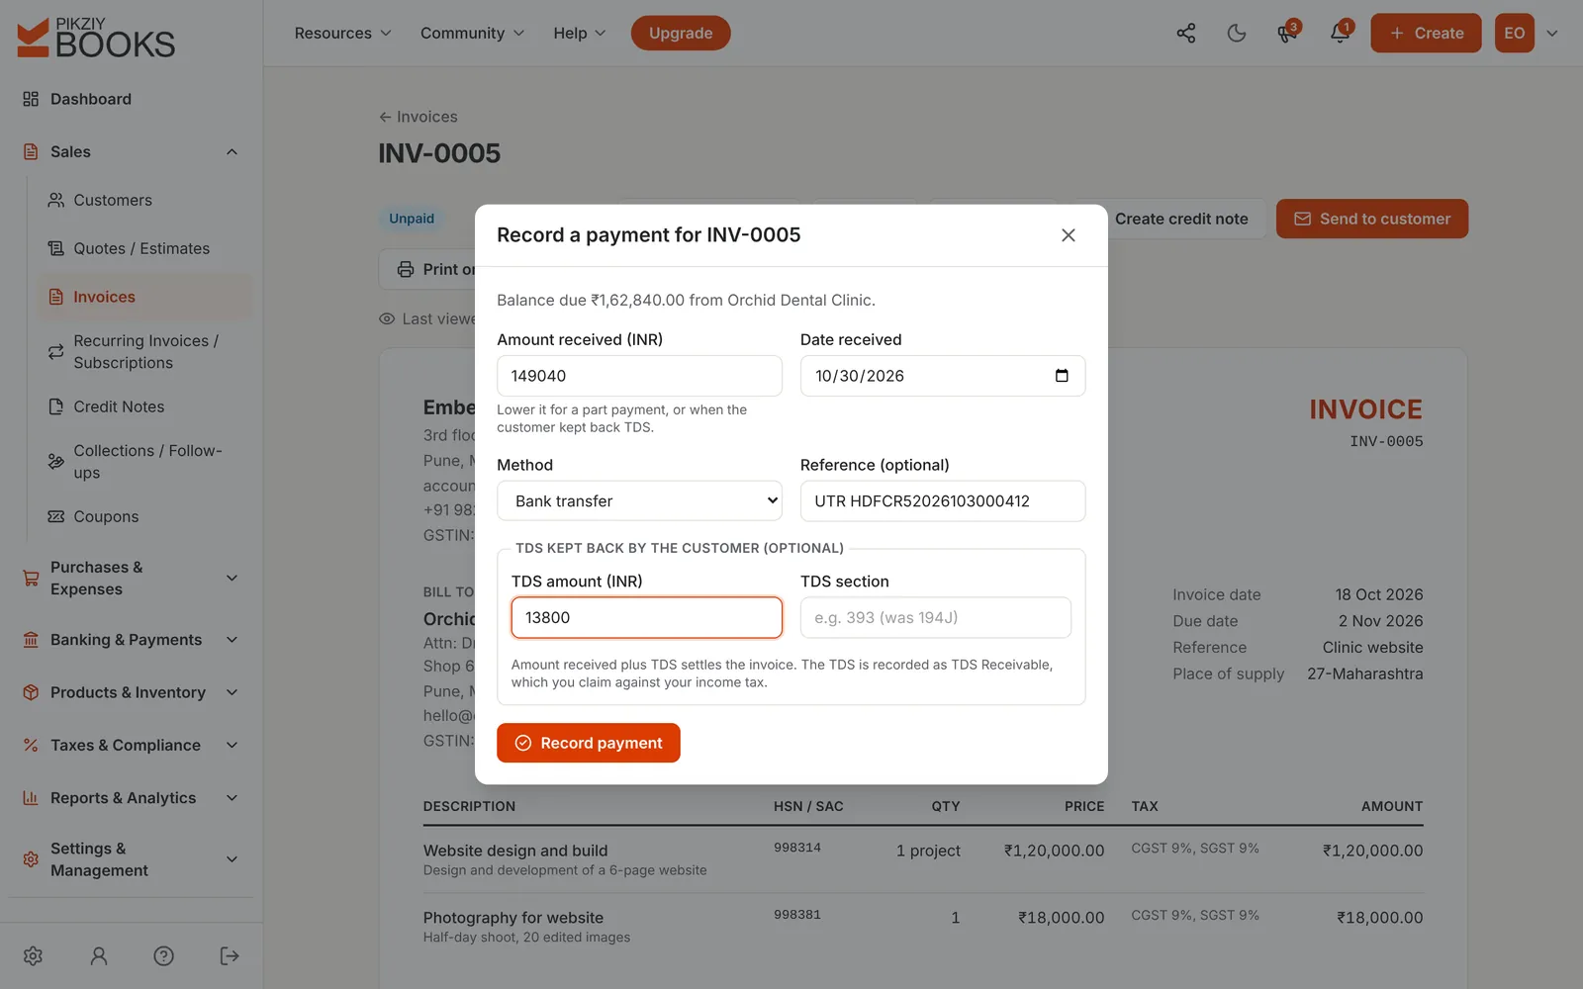Click Record payment button

pos(589,743)
